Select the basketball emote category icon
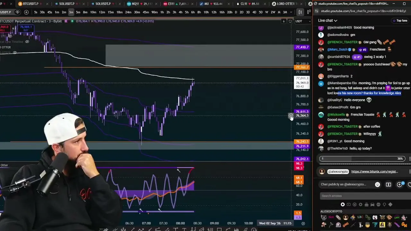 point(378,205)
